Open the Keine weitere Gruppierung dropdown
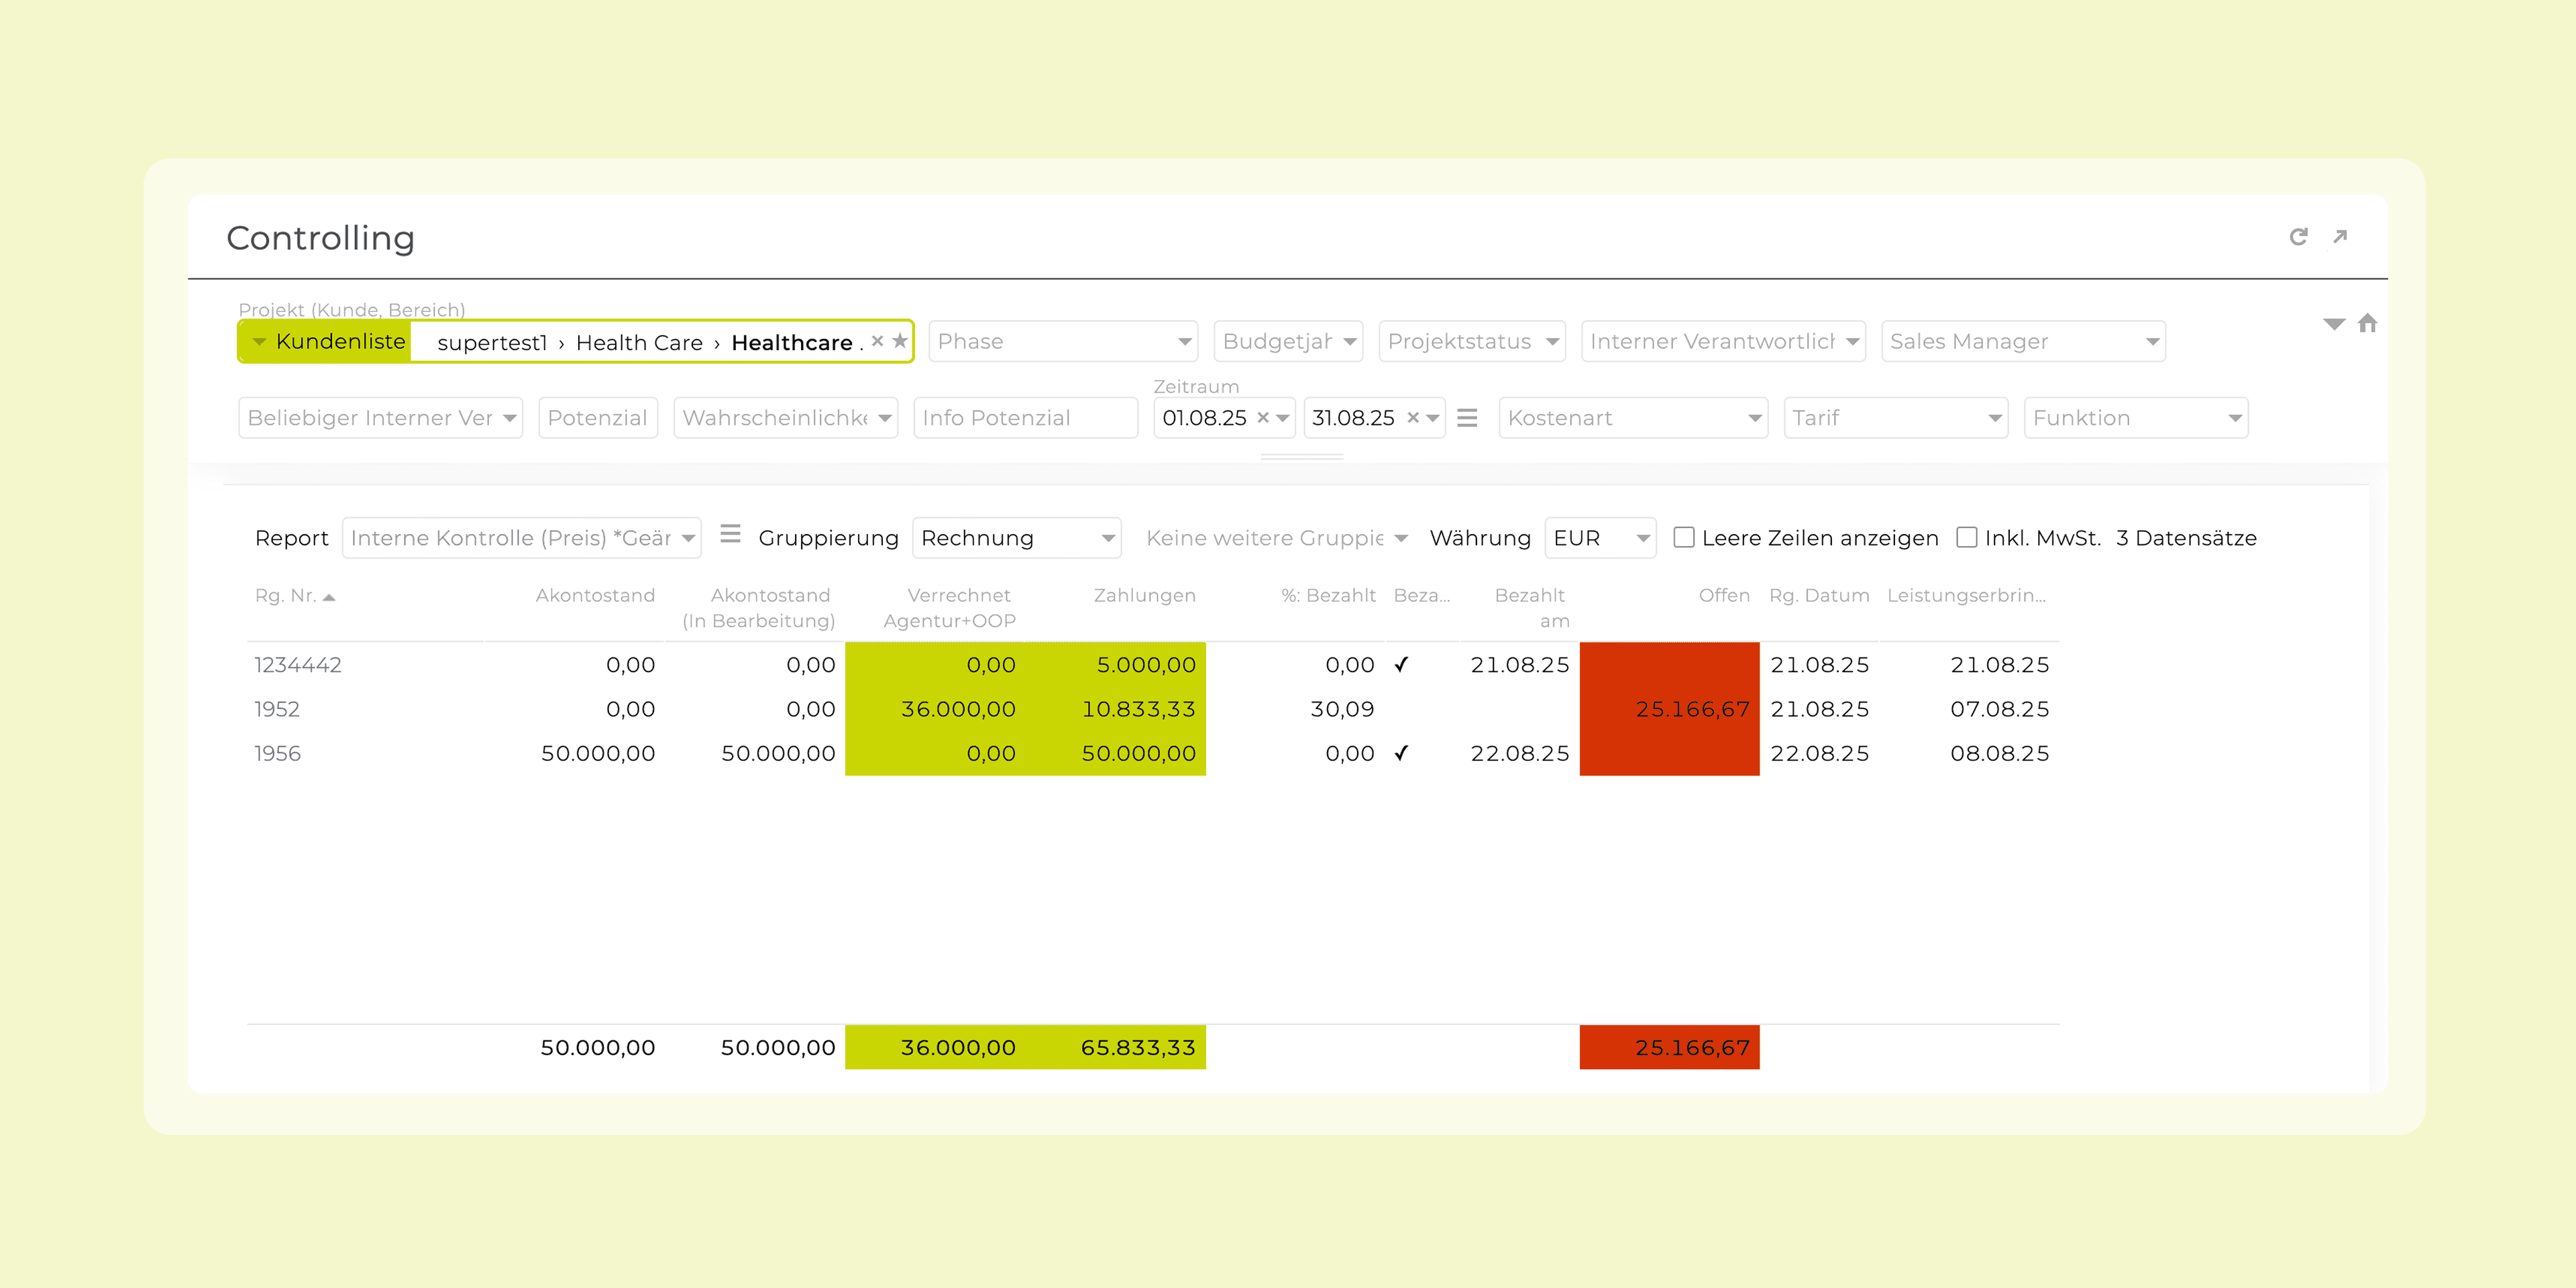2576x1288 pixels. [1276, 538]
